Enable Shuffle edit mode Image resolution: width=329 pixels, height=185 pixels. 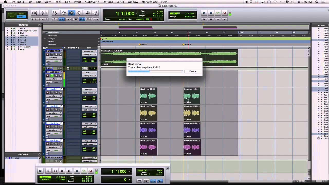click(12, 14)
